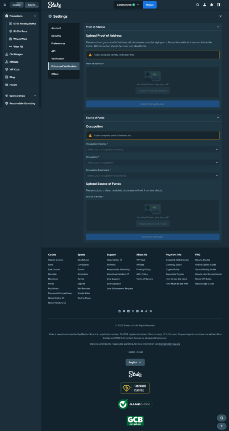Screen dimensions: 229x431
Task: Open the X (Twitter) icon in footer
Action: coord(133,311)
